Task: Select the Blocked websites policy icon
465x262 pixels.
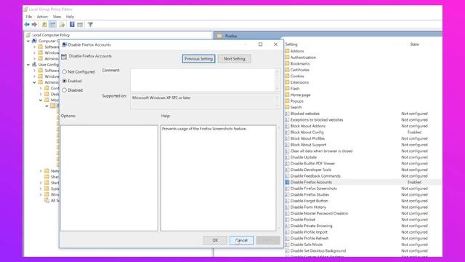Action: [287, 114]
